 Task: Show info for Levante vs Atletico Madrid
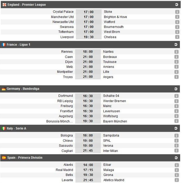(177, 180)
